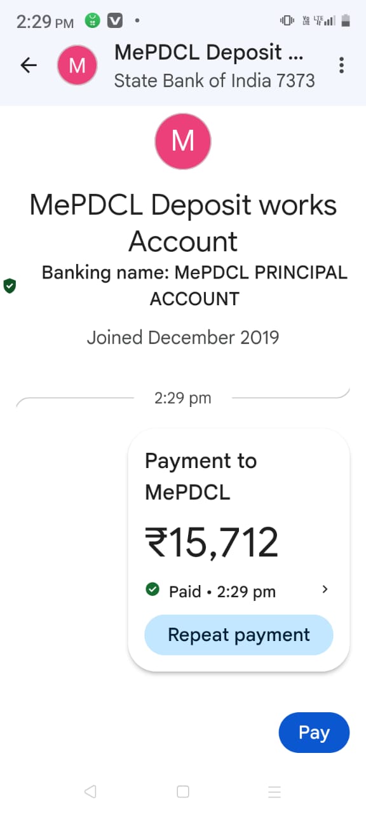Click the blue Pay button

314,733
